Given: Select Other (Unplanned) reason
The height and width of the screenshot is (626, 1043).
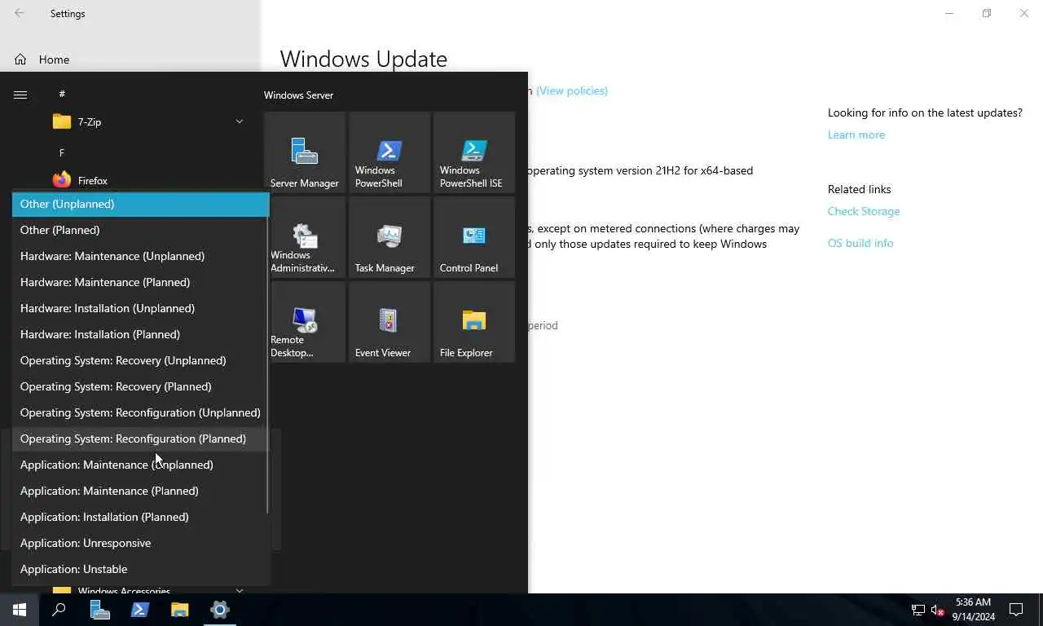Looking at the screenshot, I should 140,204.
